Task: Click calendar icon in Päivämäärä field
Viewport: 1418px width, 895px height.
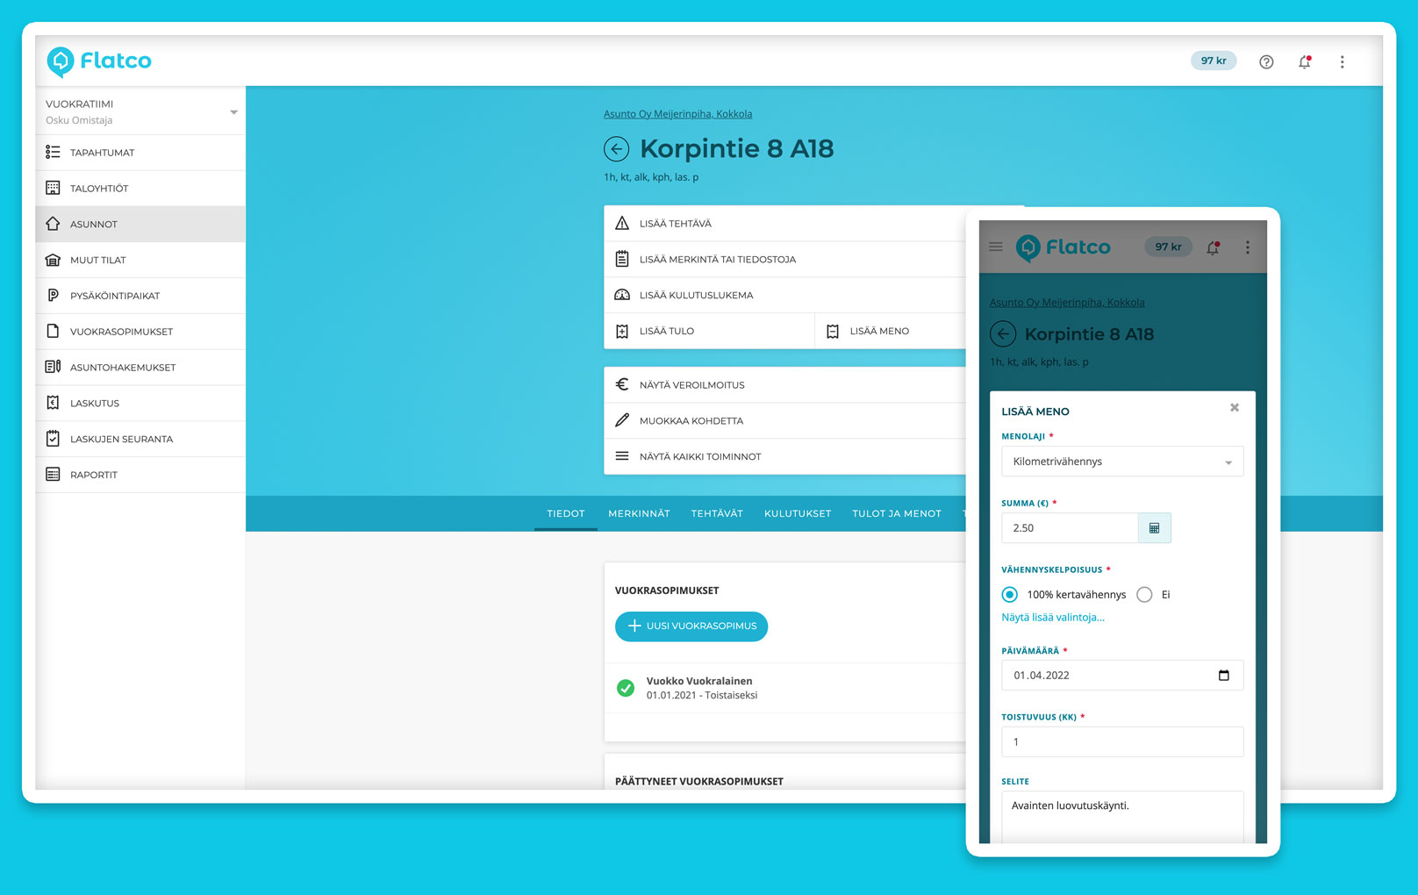Action: point(1223,675)
